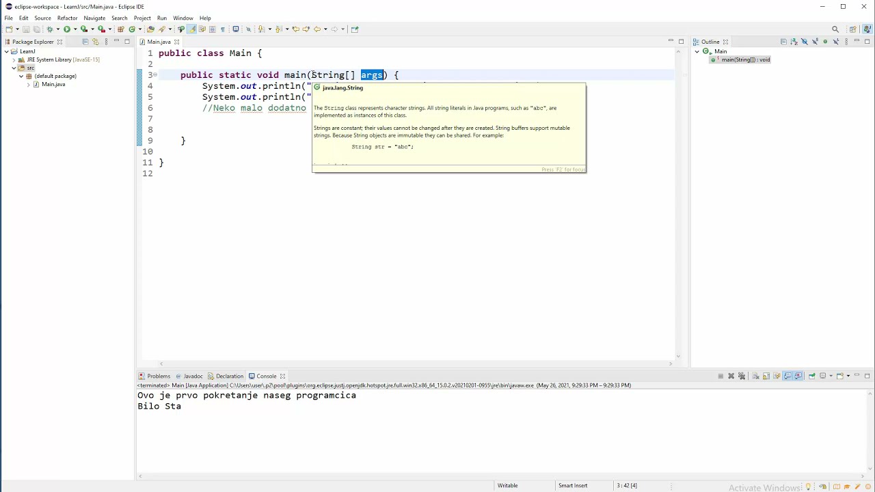This screenshot has height=492, width=875.
Task: Click the Last Edit Location icon
Action: click(x=295, y=29)
